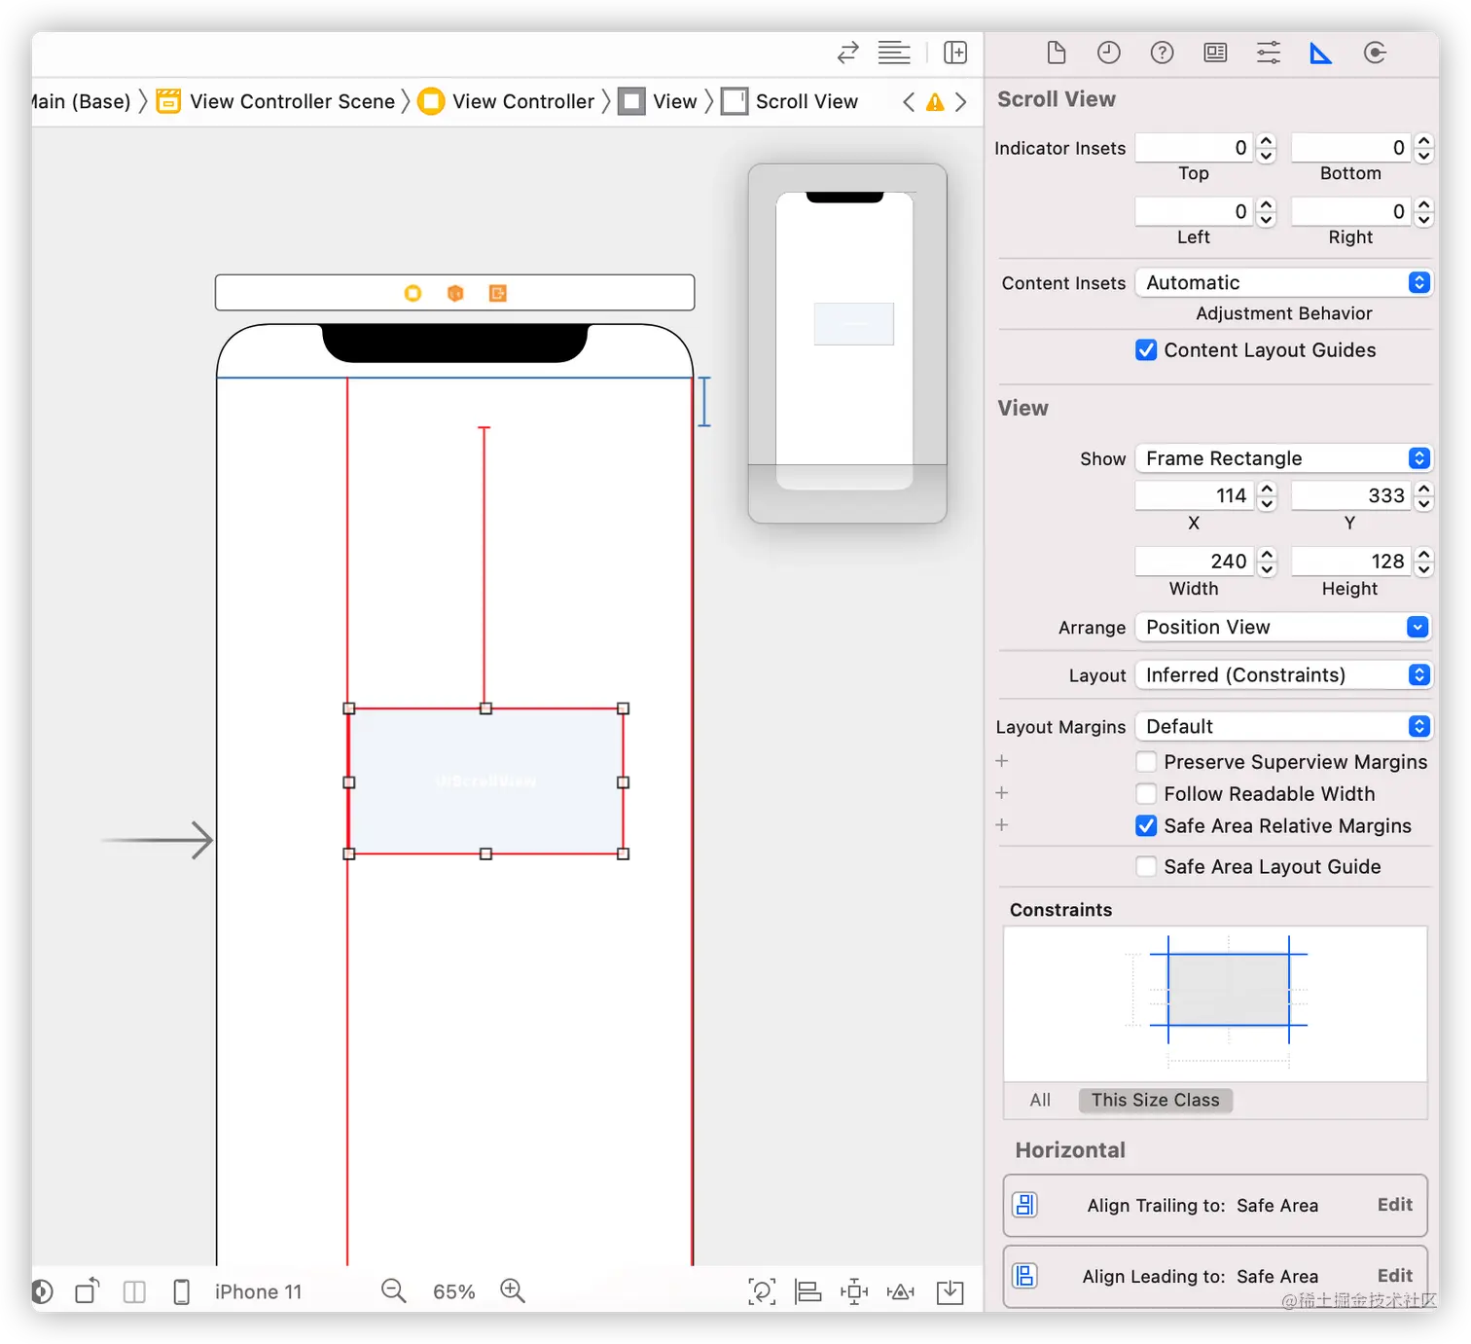
Task: Open the History inspector tab
Action: 1108,53
